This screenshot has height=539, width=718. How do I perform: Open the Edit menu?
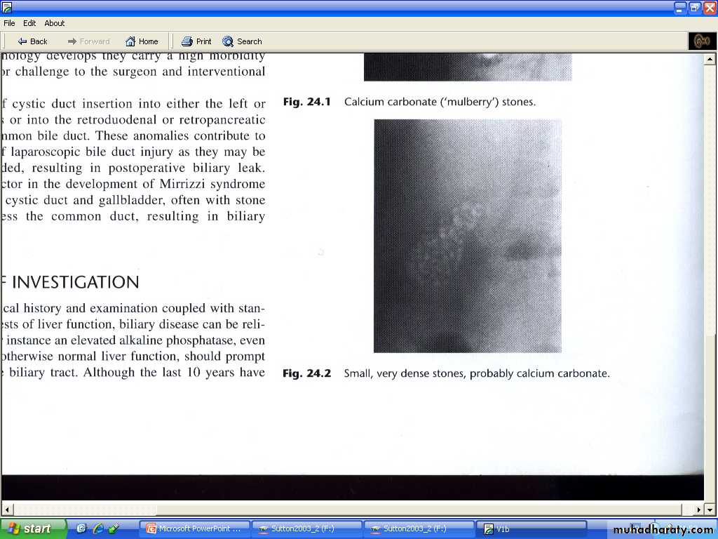tap(29, 23)
